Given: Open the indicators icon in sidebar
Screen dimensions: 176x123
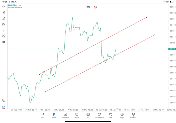Looking at the screenshot, I should pos(4,18).
